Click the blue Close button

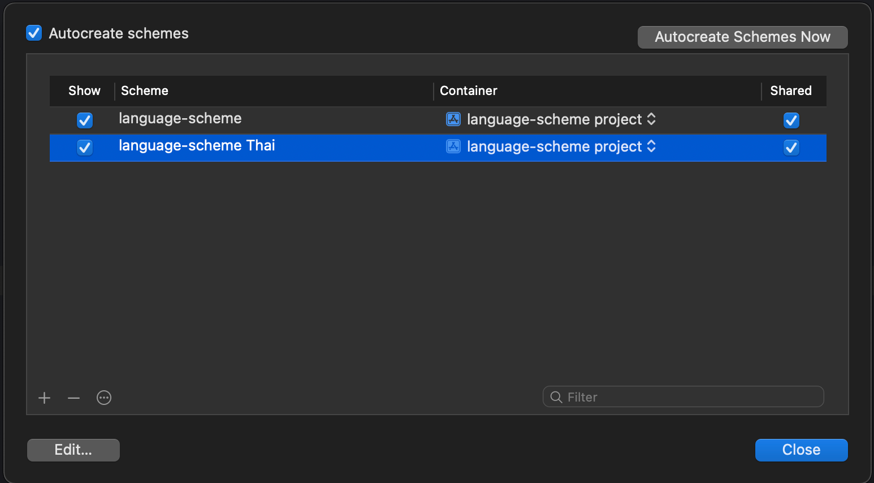click(x=801, y=450)
